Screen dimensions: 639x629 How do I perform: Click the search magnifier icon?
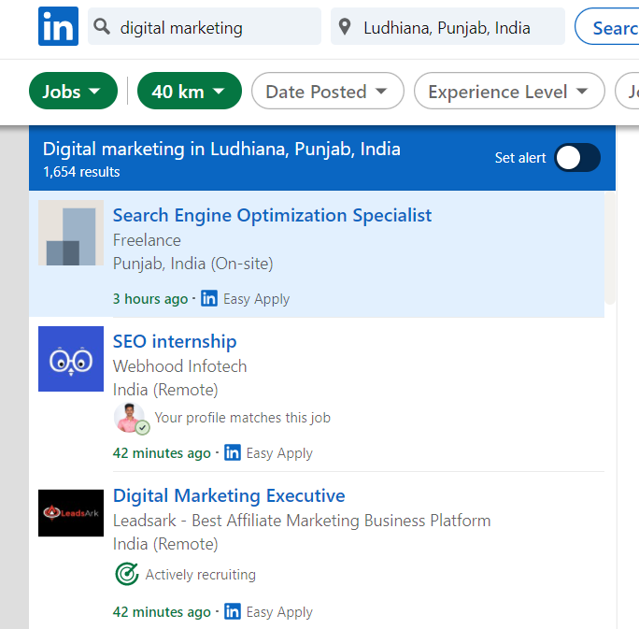pos(104,27)
